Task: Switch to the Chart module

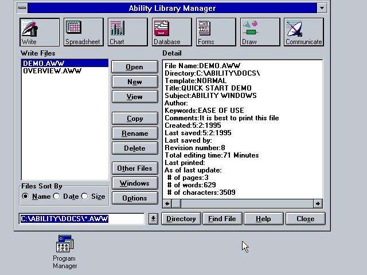Action: pos(127,32)
